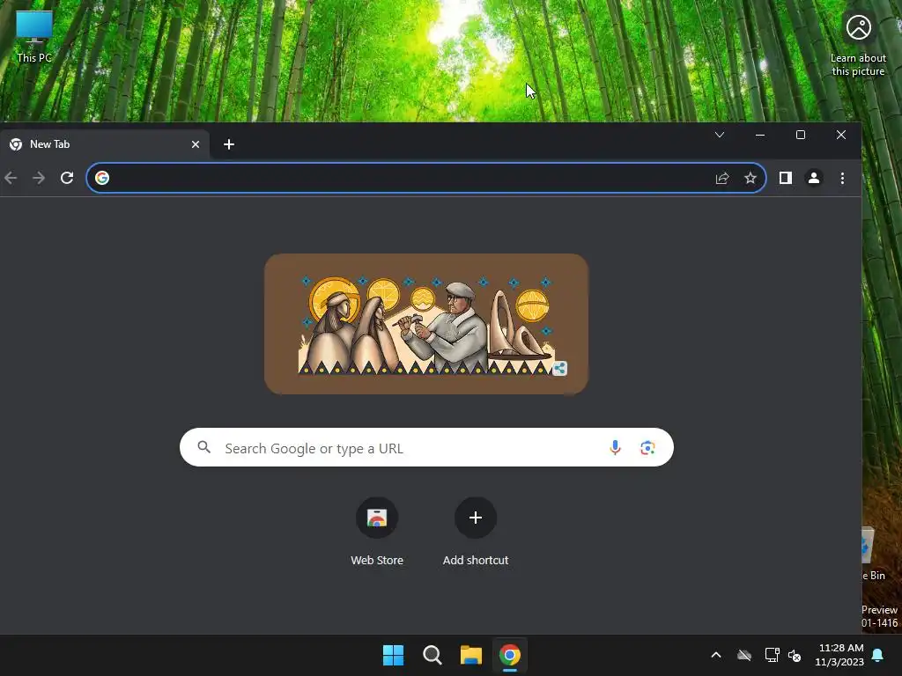This screenshot has height=676, width=902.
Task: Expand the tab search dropdown chevron
Action: (x=720, y=135)
